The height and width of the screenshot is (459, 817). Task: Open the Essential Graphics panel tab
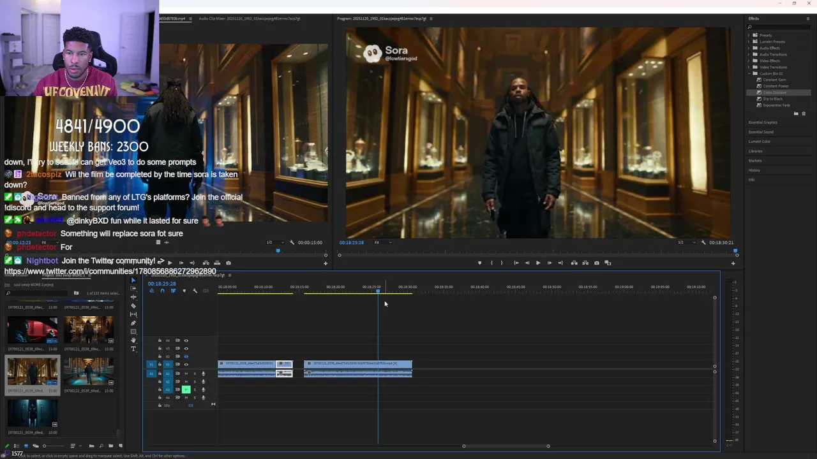point(763,122)
